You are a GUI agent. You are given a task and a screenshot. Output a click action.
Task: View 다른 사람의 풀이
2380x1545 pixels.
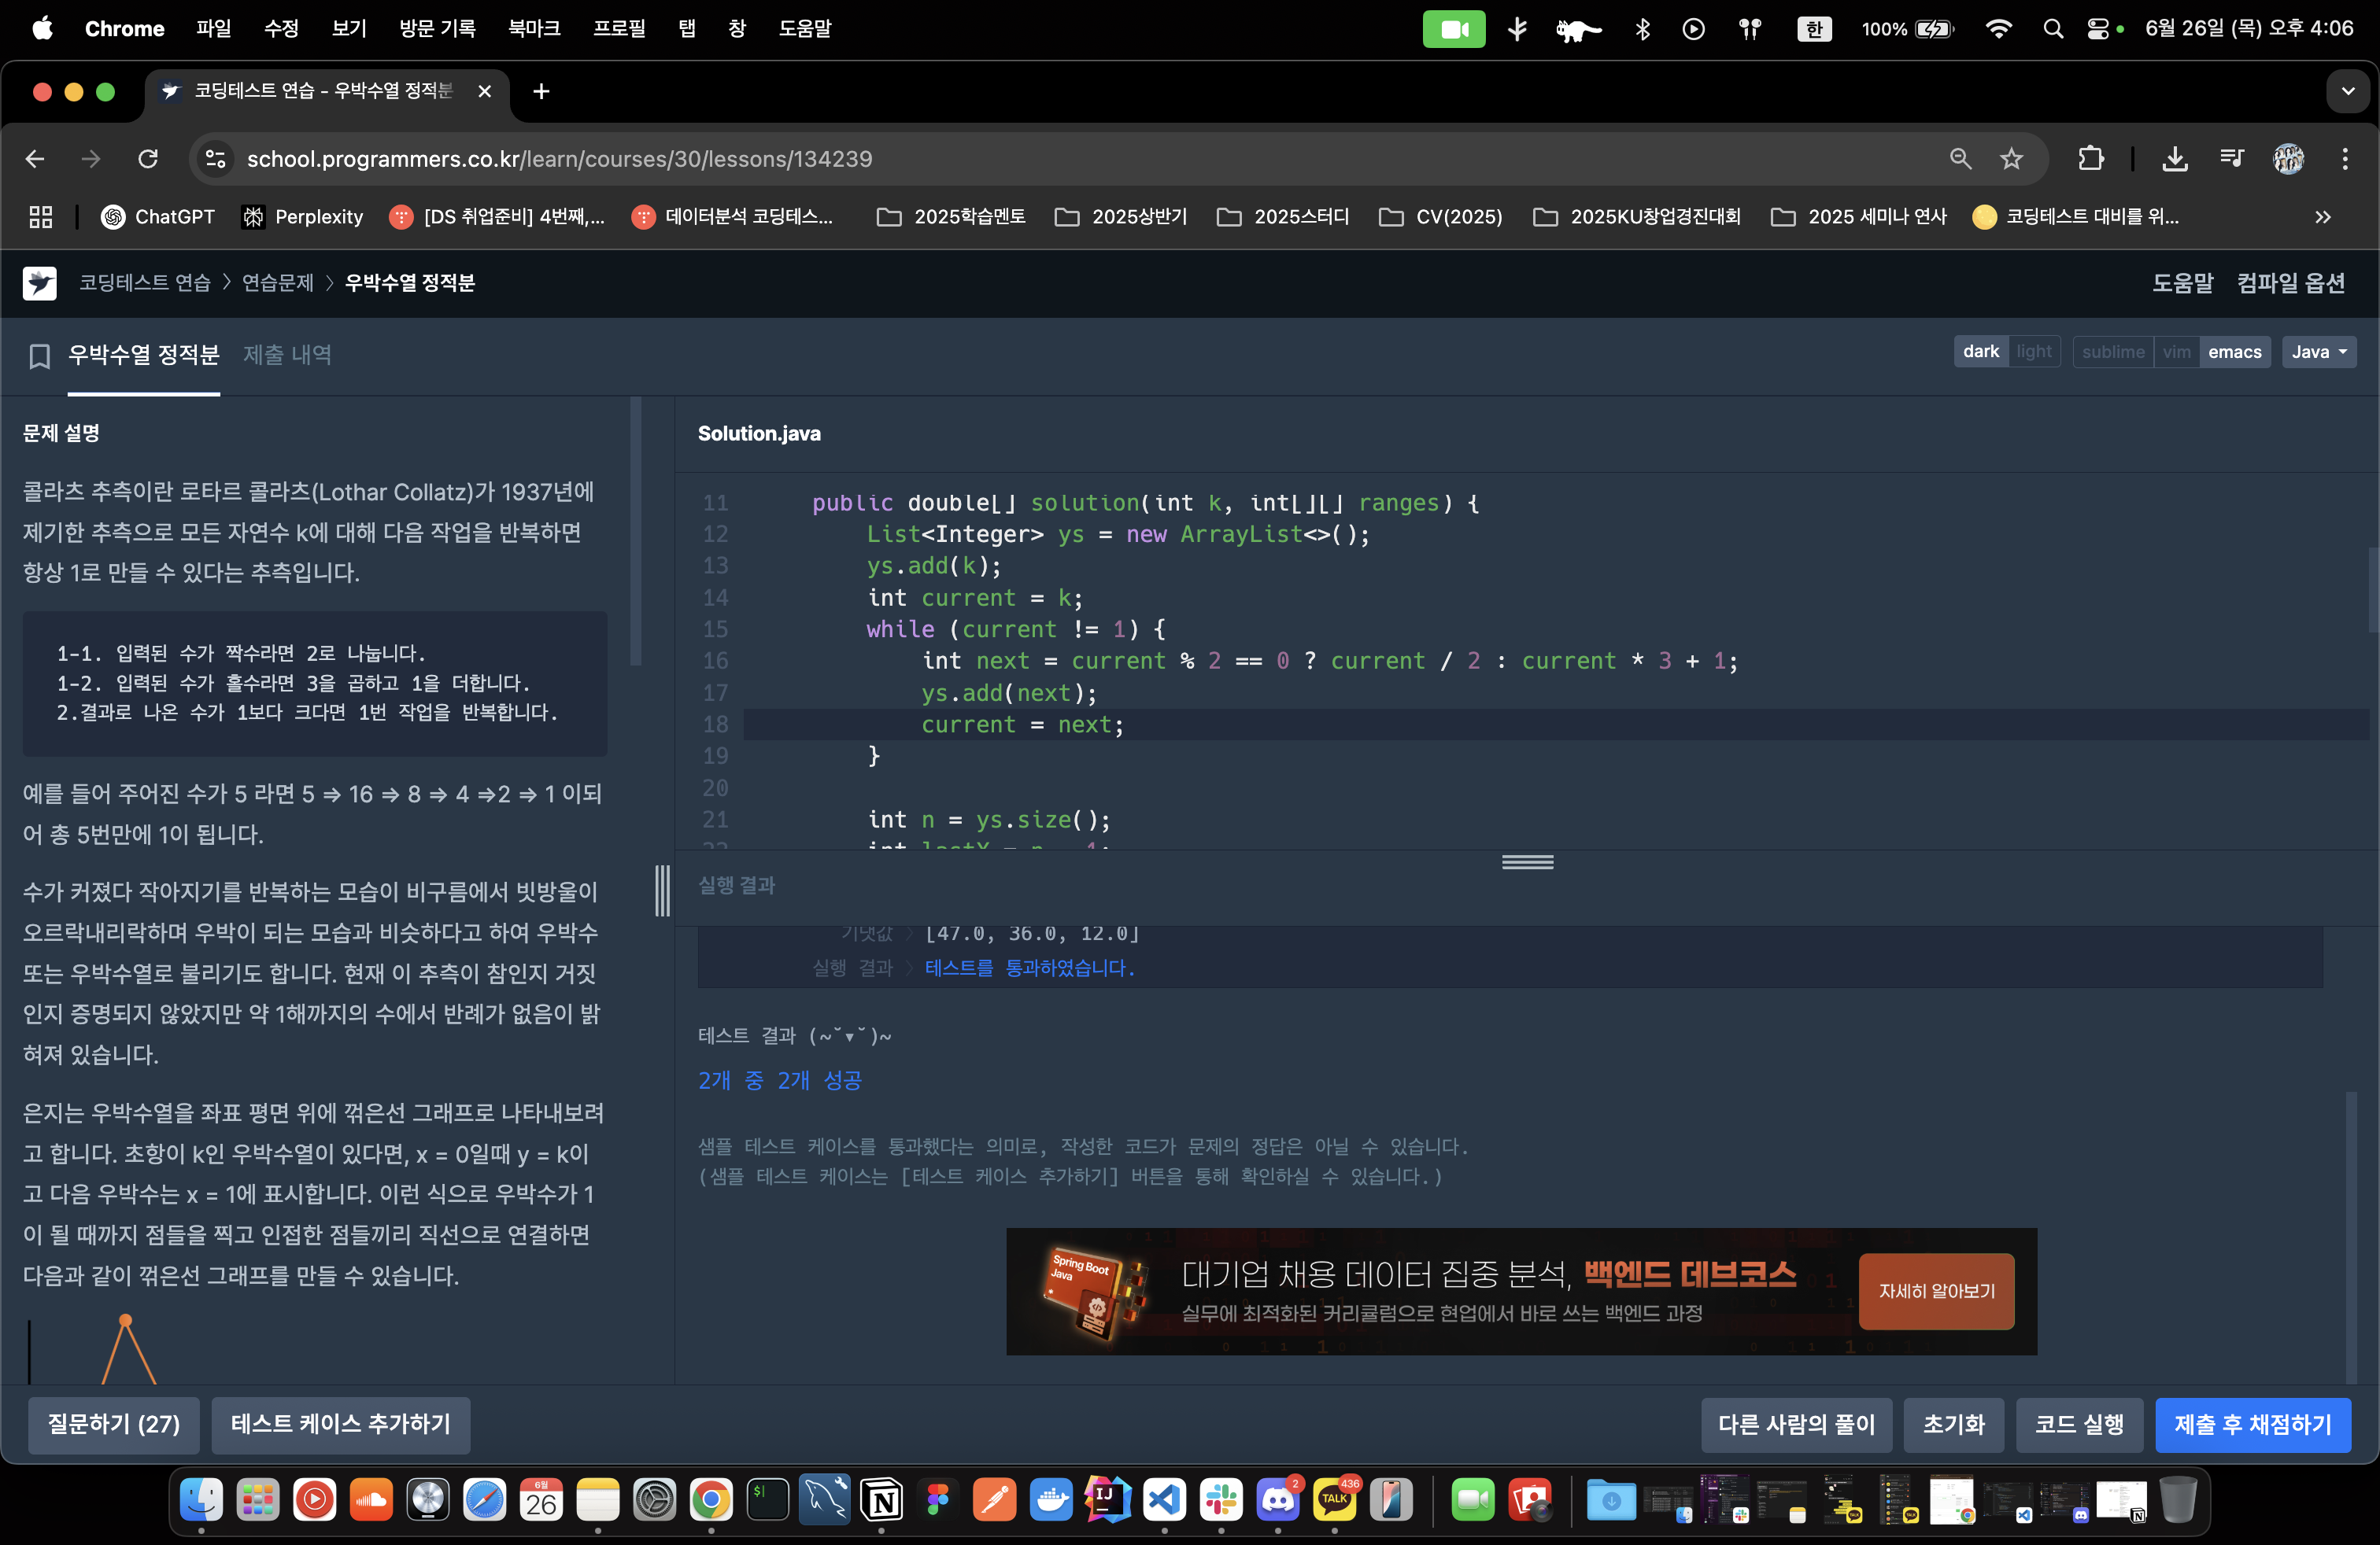pos(1796,1424)
